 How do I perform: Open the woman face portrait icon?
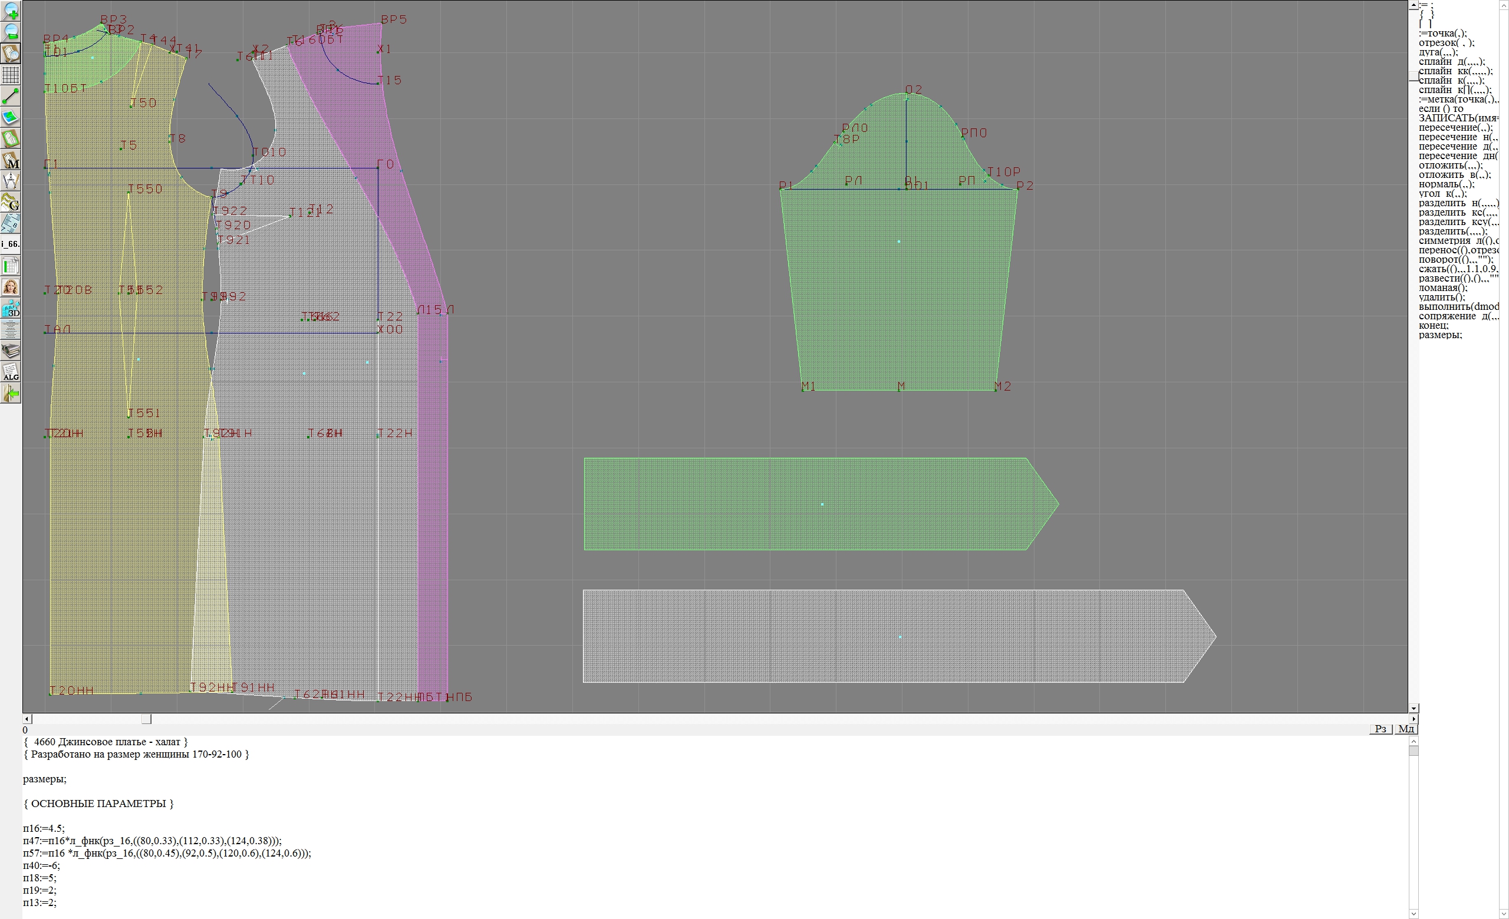[x=11, y=287]
